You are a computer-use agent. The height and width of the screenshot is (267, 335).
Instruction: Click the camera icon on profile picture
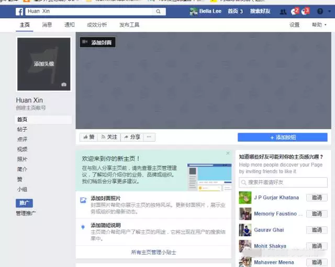pos(64,85)
